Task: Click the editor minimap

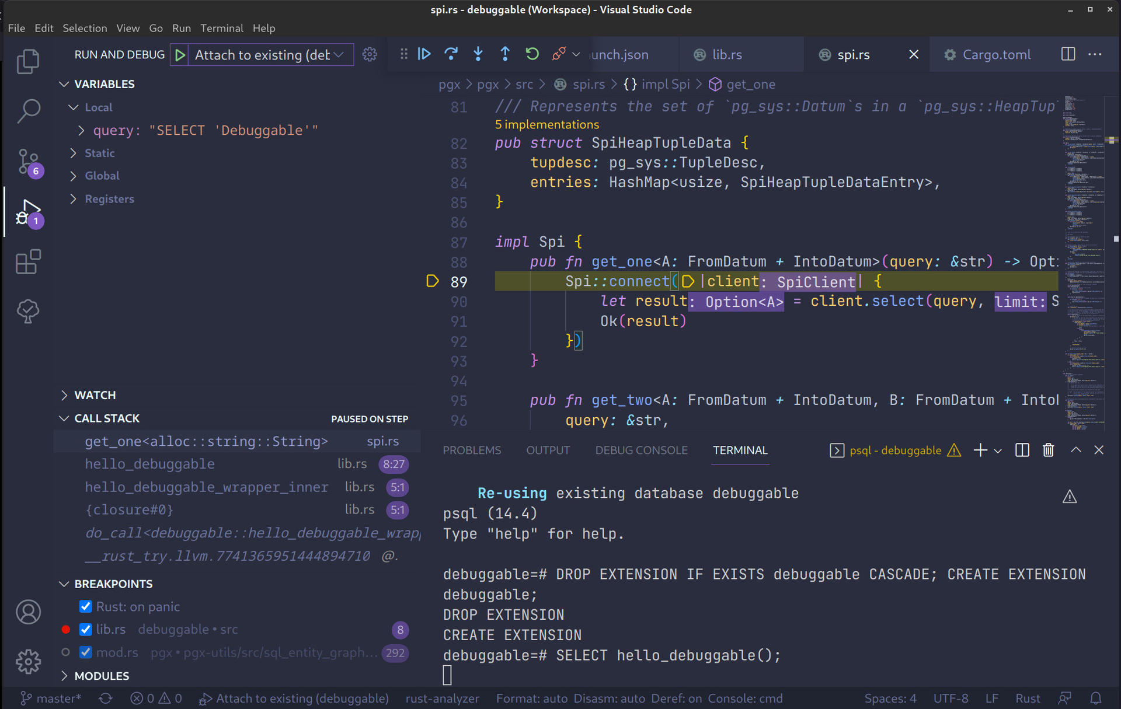Action: (x=1084, y=263)
